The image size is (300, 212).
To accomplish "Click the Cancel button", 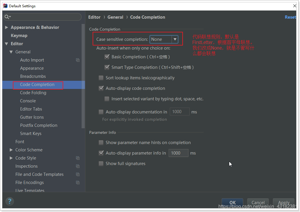I will [x=258, y=202].
